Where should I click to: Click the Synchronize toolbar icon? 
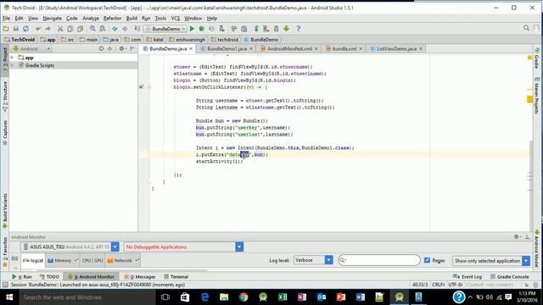(26, 29)
